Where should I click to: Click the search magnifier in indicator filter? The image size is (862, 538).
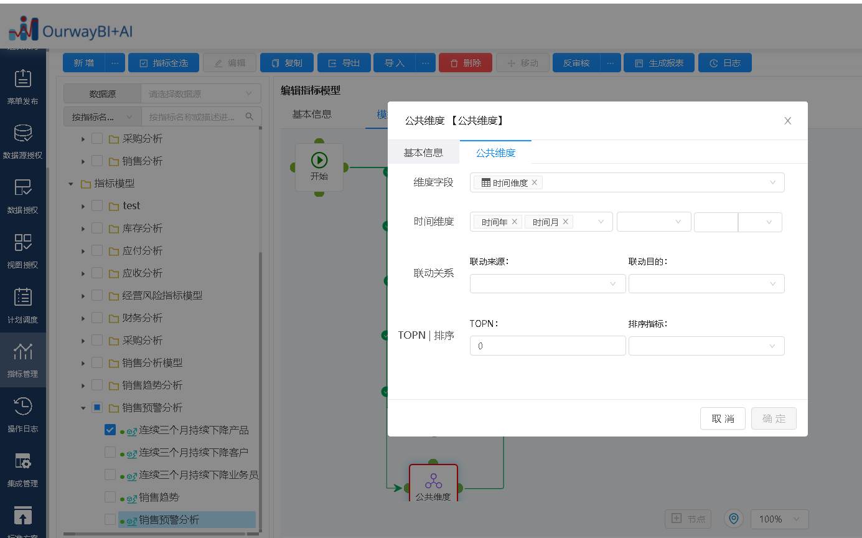pos(250,116)
